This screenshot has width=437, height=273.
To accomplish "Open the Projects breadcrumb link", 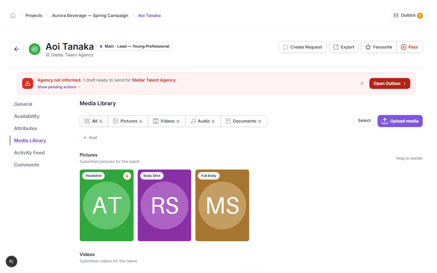I will pos(34,15).
